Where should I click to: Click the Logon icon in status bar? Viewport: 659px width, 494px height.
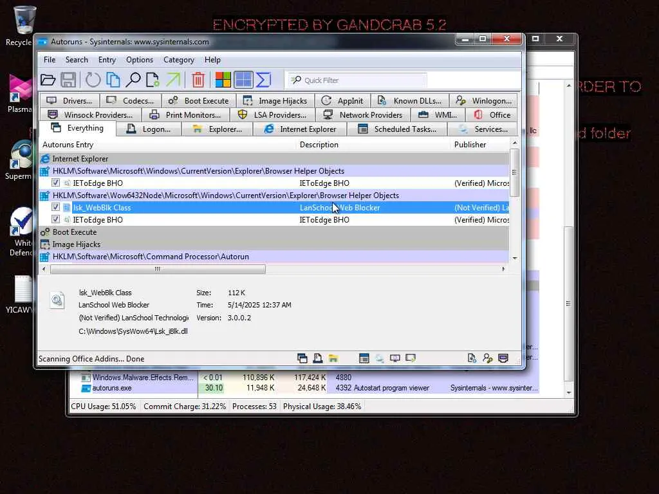pos(318,358)
